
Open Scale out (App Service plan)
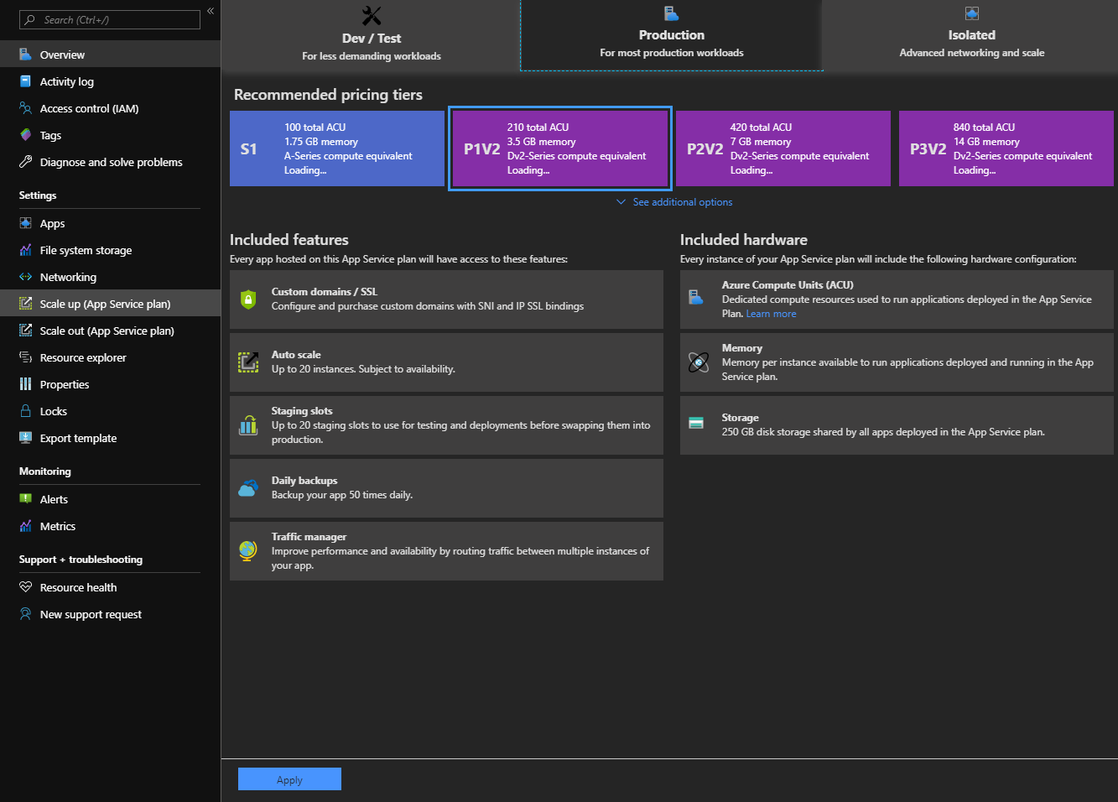110,331
